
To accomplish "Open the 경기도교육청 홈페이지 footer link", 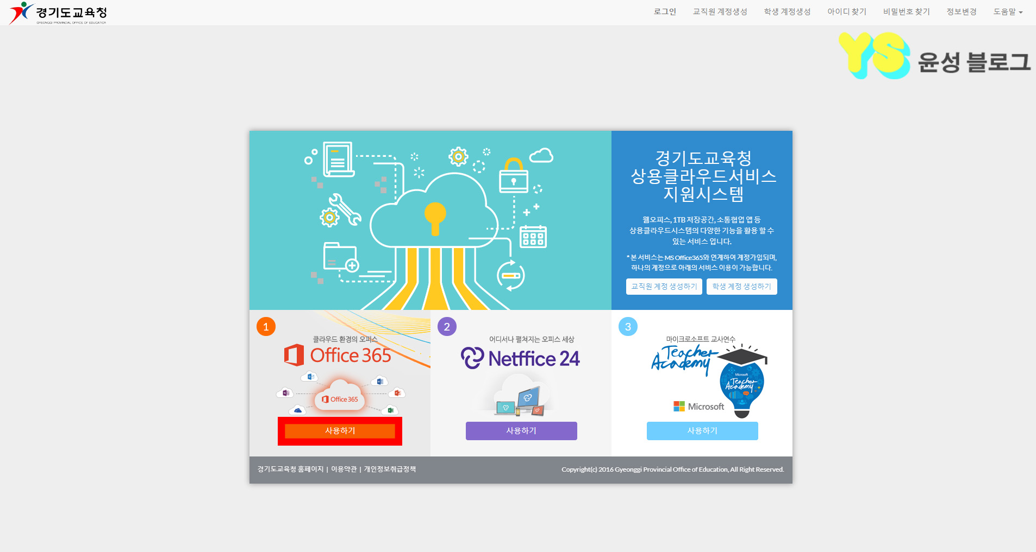I will click(290, 469).
